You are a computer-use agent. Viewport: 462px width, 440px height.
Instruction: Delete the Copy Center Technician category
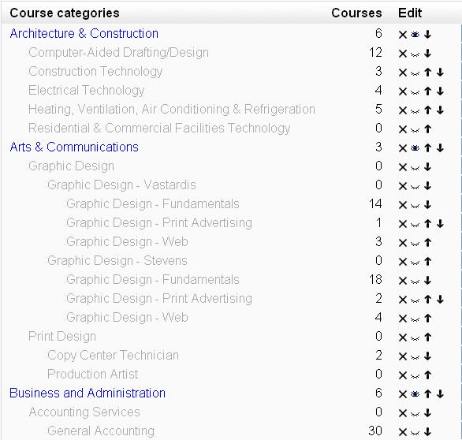tap(403, 356)
